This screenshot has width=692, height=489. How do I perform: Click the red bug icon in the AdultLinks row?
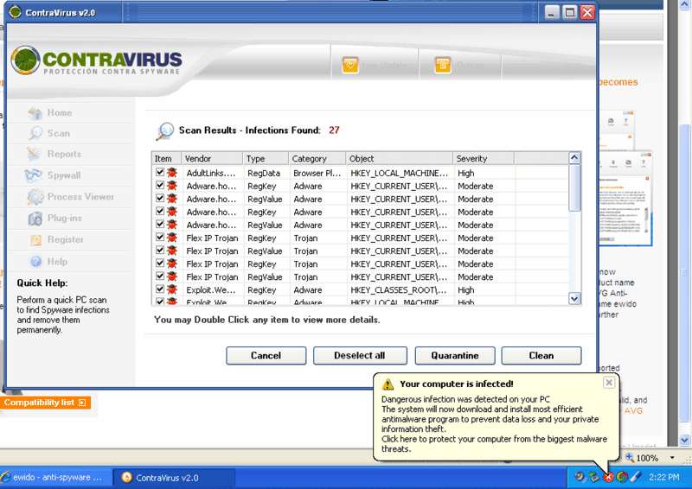(x=171, y=173)
